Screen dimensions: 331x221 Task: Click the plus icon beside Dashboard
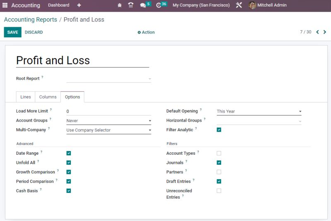(79, 5)
